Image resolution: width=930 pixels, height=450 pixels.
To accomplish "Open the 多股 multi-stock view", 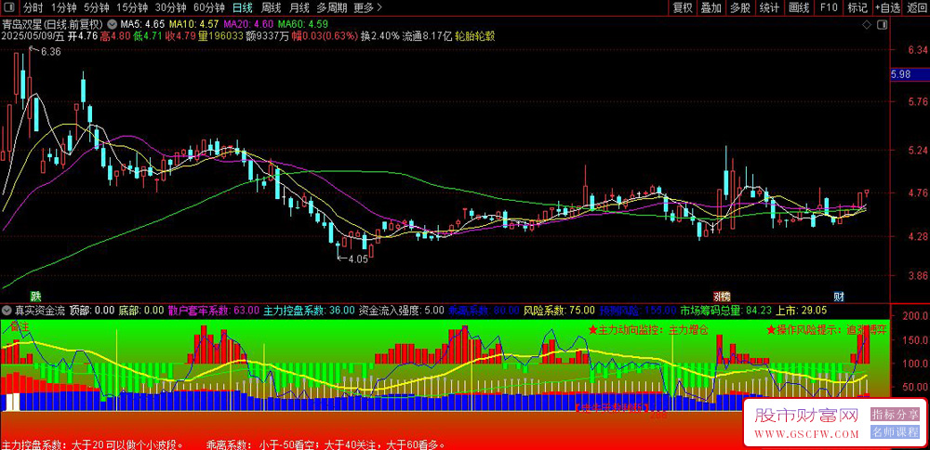I will [740, 7].
